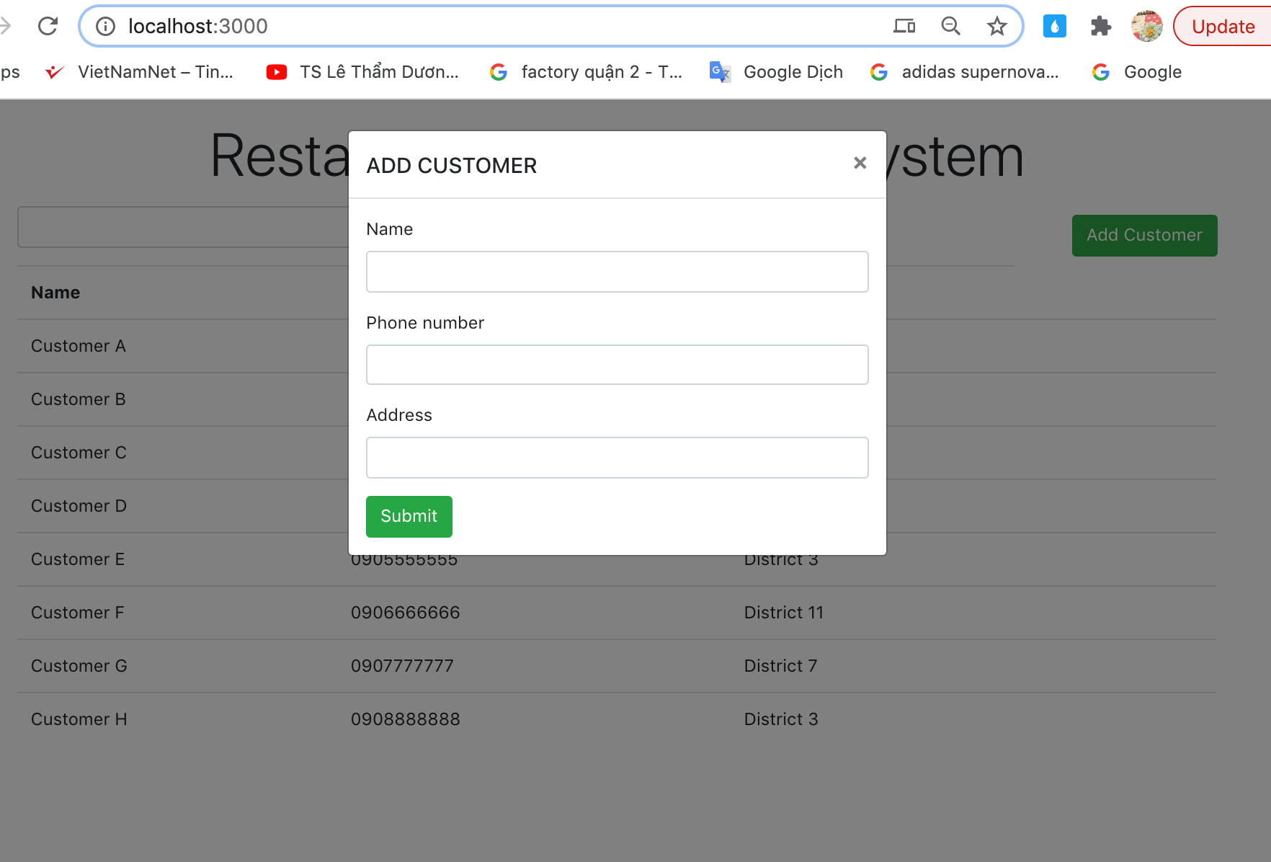Click the Address text field
This screenshot has width=1271, height=862.
click(617, 458)
